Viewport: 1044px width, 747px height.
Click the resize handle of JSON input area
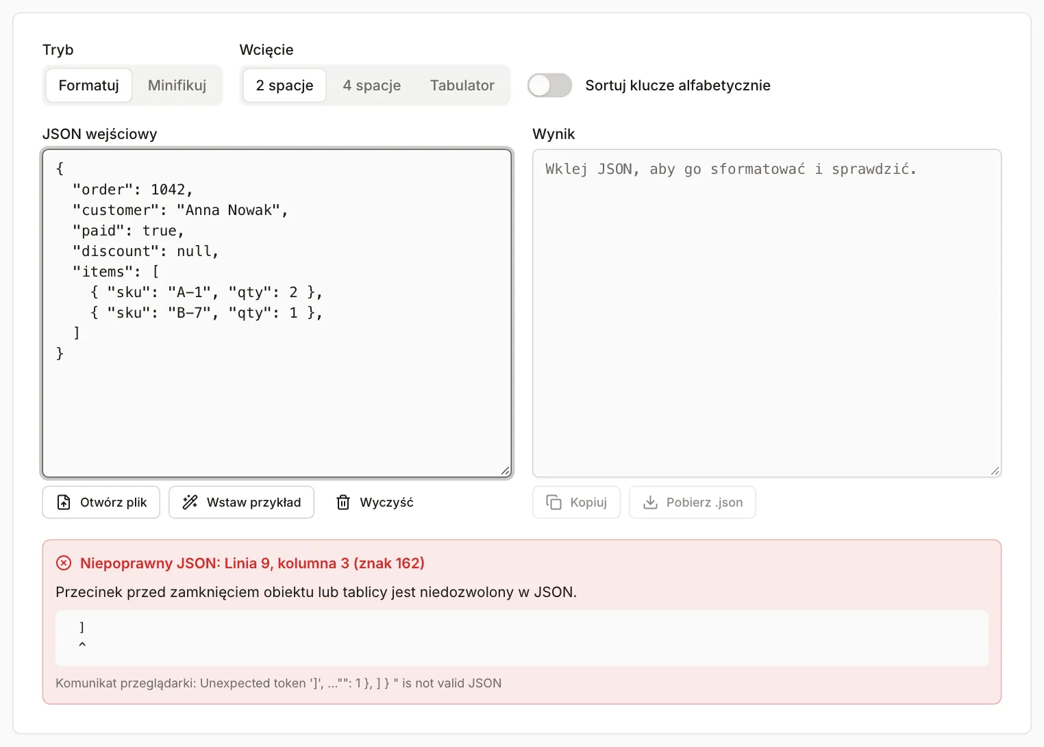[x=506, y=470]
